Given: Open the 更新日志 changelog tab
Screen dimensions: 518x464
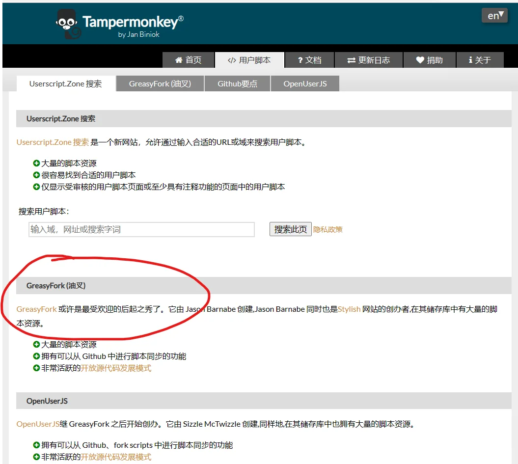Looking at the screenshot, I should [369, 60].
